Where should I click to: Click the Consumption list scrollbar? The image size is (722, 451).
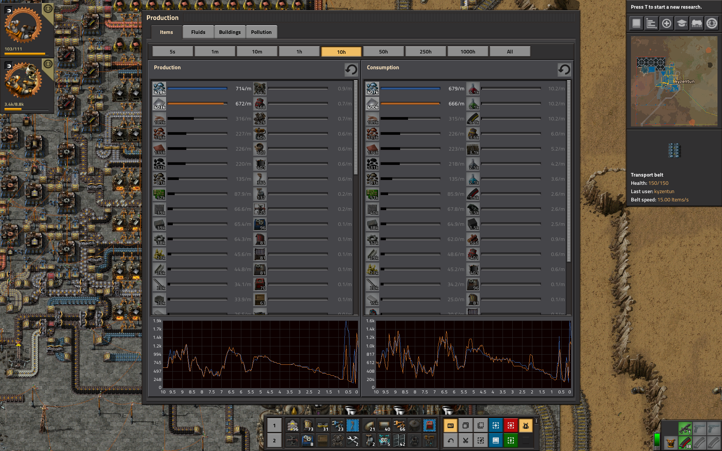(x=568, y=171)
